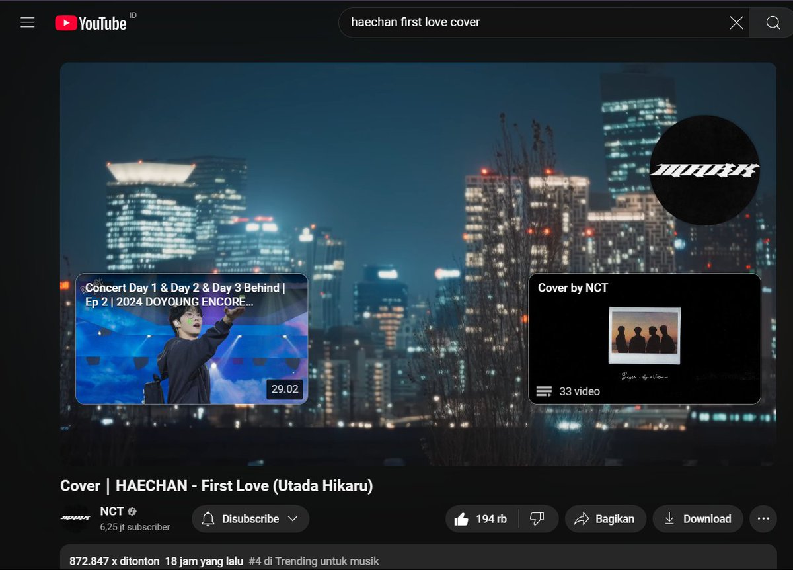The width and height of the screenshot is (793, 570).
Task: Like the video with thumbs up
Action: (x=482, y=519)
